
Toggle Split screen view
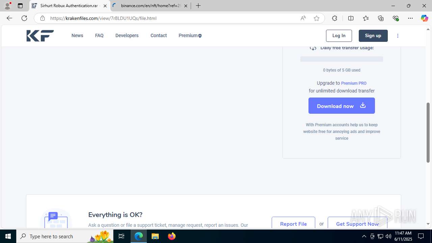(x=351, y=18)
